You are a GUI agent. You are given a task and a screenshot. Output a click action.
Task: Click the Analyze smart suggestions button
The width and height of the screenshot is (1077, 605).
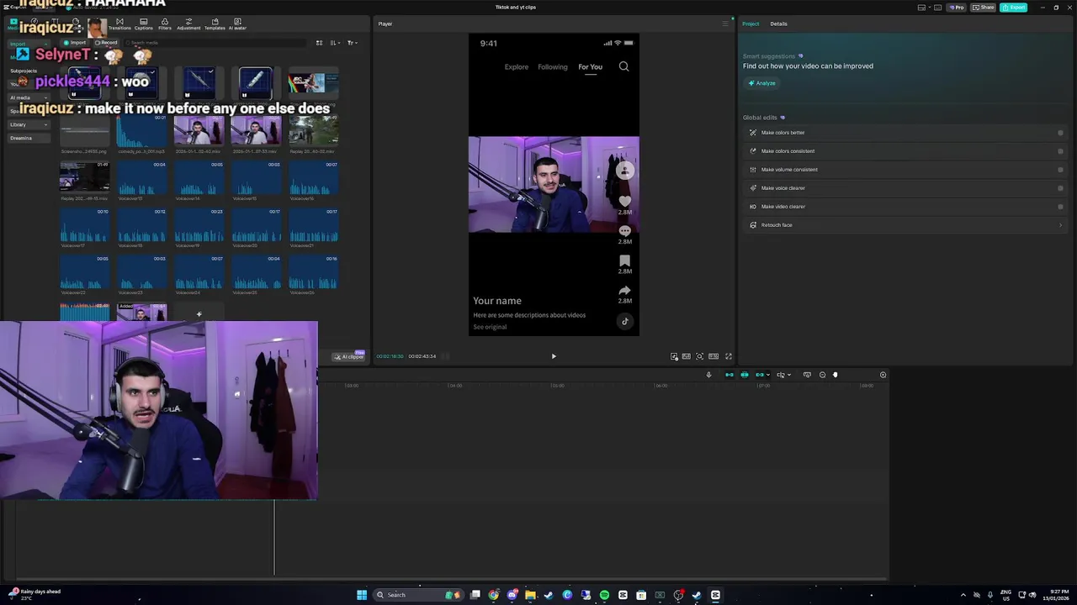762,83
